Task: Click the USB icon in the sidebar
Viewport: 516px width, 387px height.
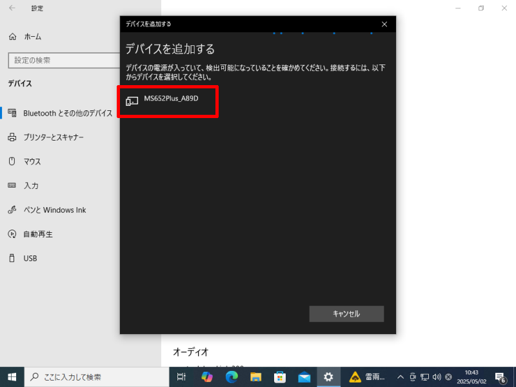Action: tap(12, 258)
